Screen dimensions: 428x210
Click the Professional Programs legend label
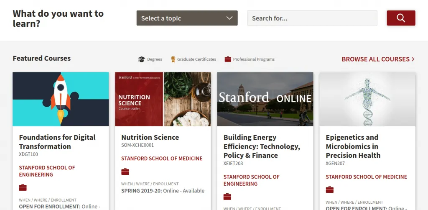tap(254, 59)
